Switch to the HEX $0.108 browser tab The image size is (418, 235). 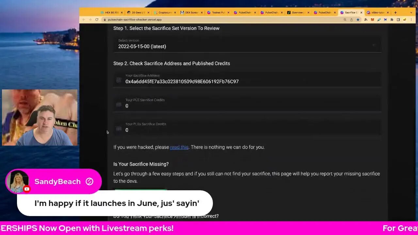point(111,12)
